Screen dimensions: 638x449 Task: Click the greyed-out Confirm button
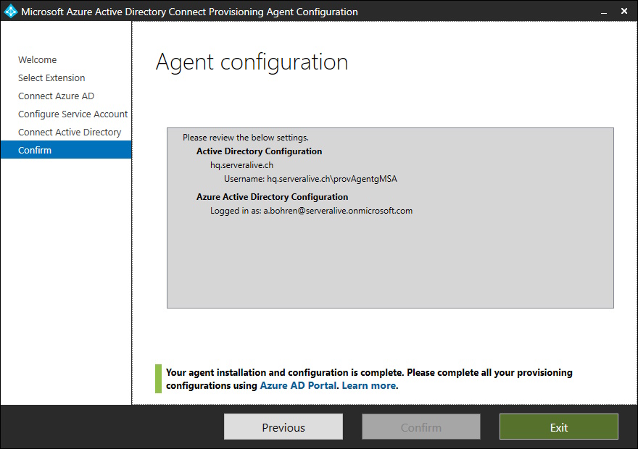421,427
